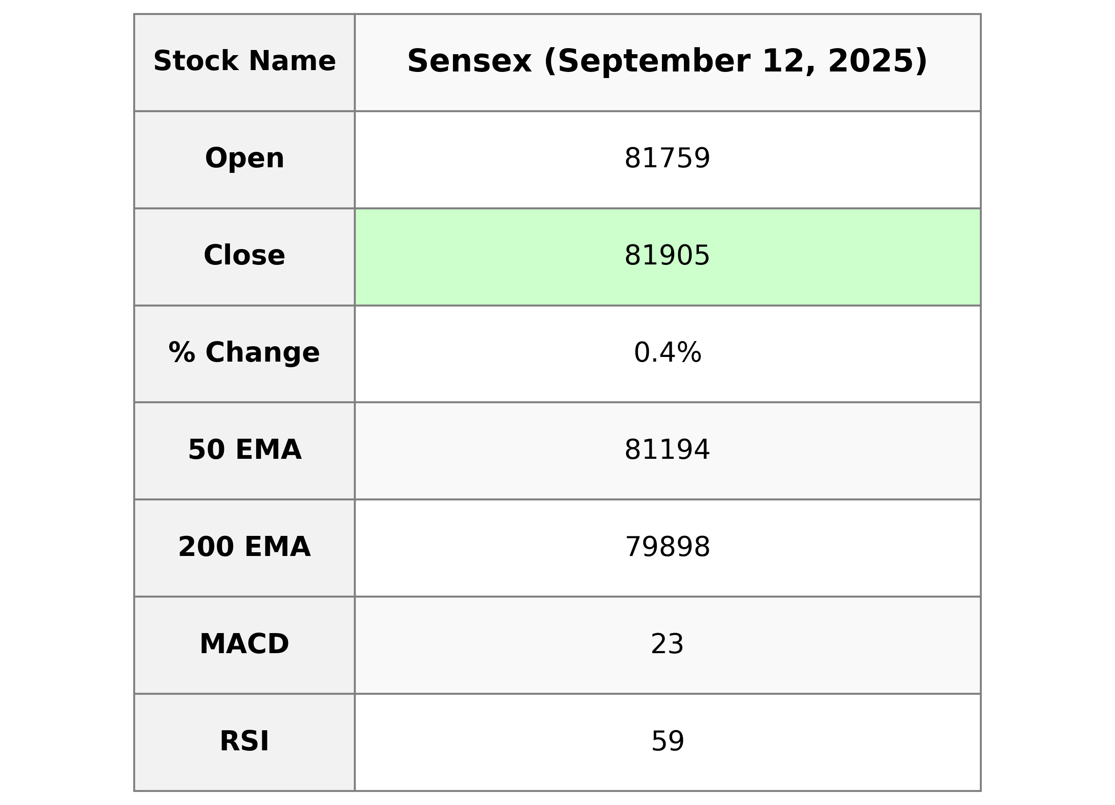Click the 200 EMA value 79898

point(667,547)
